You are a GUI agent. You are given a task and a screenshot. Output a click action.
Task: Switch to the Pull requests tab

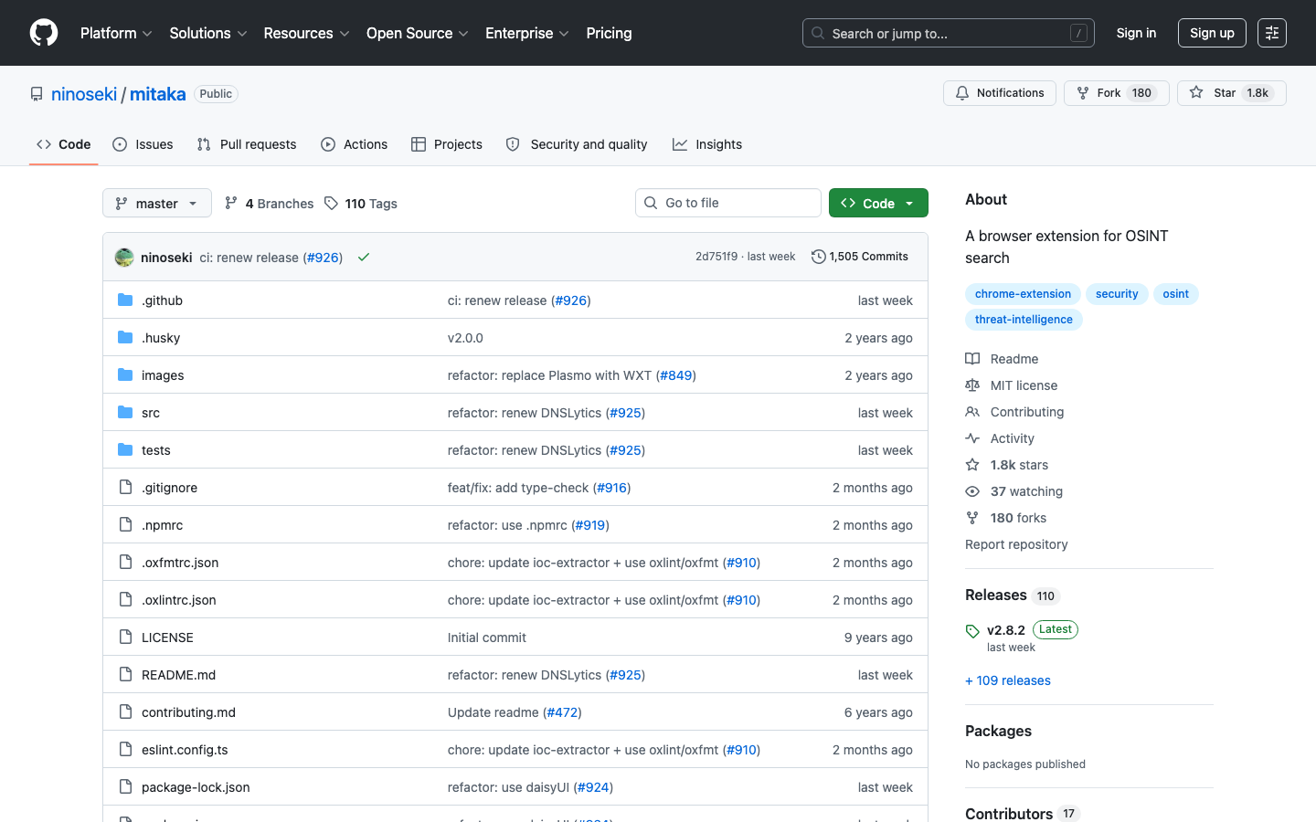[x=247, y=144]
